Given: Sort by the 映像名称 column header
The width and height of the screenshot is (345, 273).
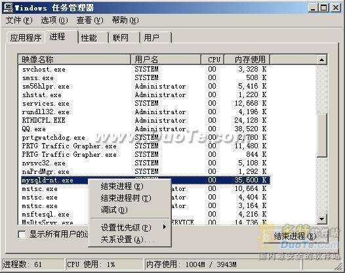Looking at the screenshot, I should pyautogui.click(x=75, y=60).
